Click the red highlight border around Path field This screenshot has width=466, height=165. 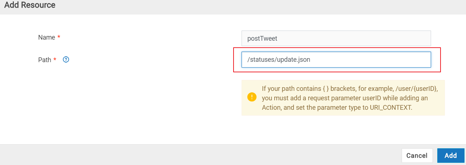point(337,48)
